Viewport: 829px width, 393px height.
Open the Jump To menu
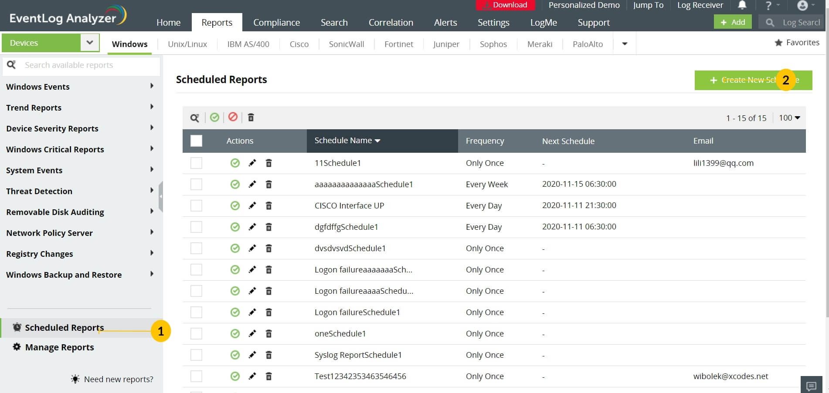648,5
